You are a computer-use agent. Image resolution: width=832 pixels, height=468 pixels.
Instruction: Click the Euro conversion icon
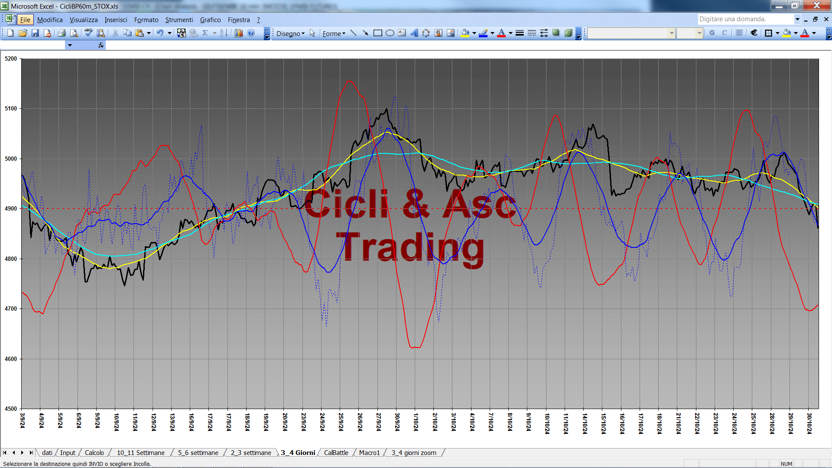182,33
